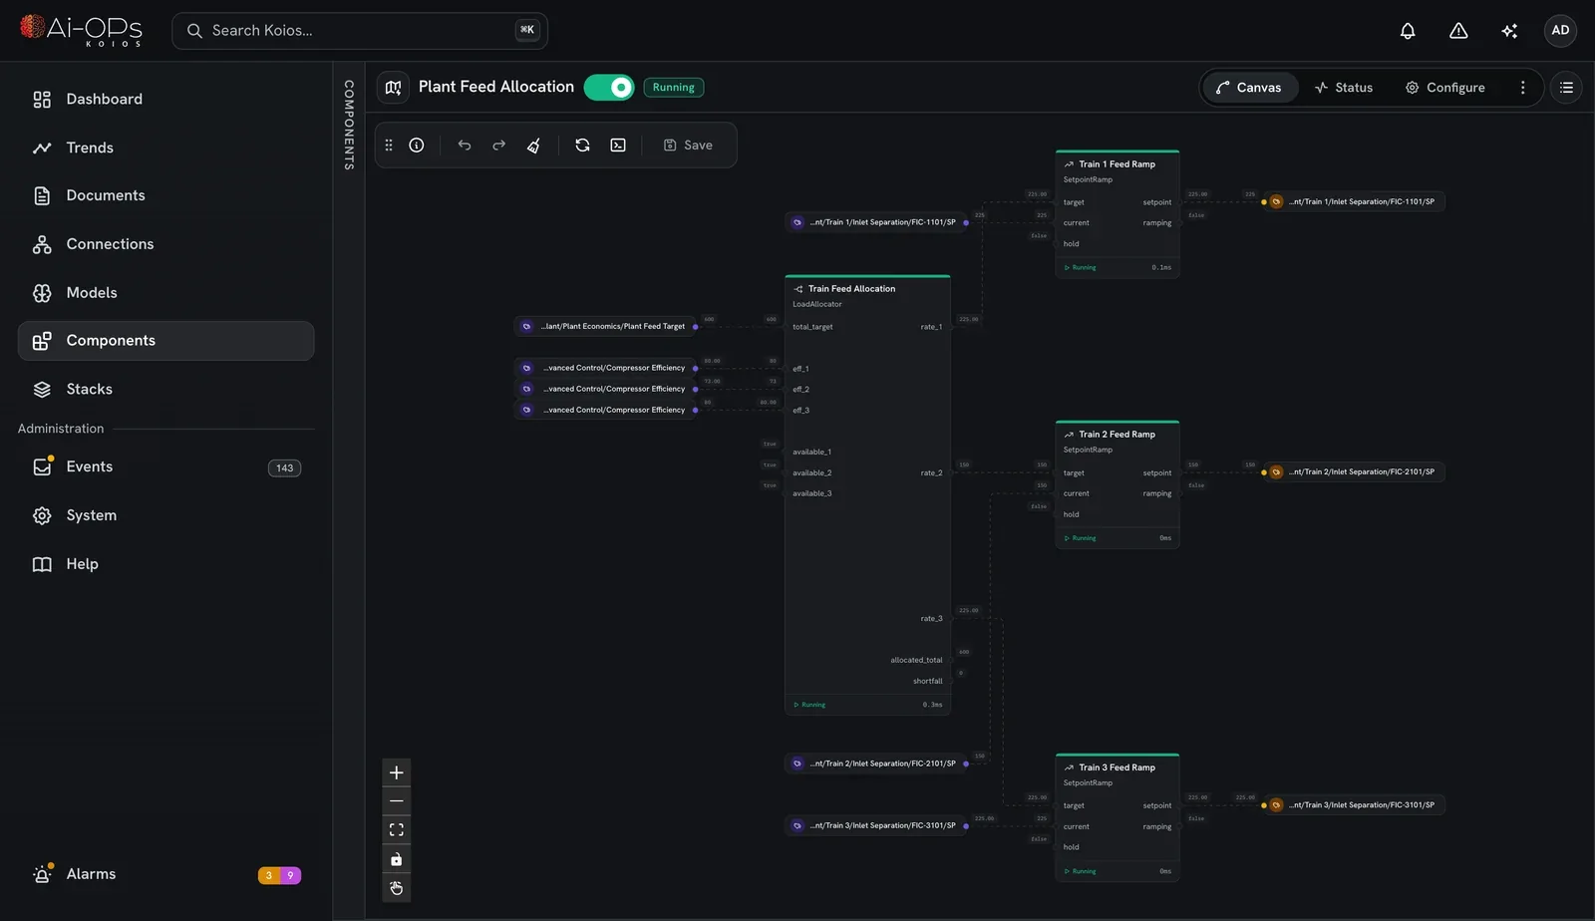Click the map icon beside Plant Feed Allocation
Screen dimensions: 1595x921
tap(394, 88)
